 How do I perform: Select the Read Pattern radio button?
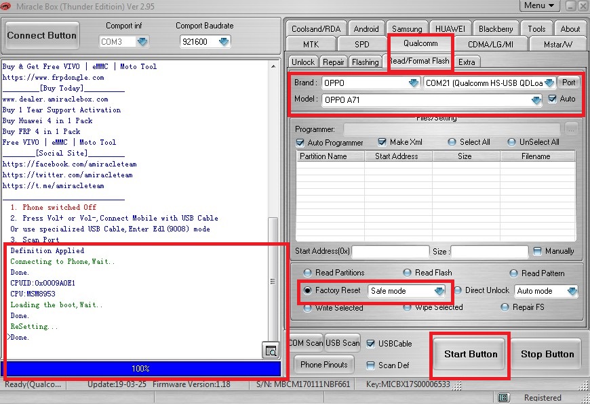click(513, 273)
